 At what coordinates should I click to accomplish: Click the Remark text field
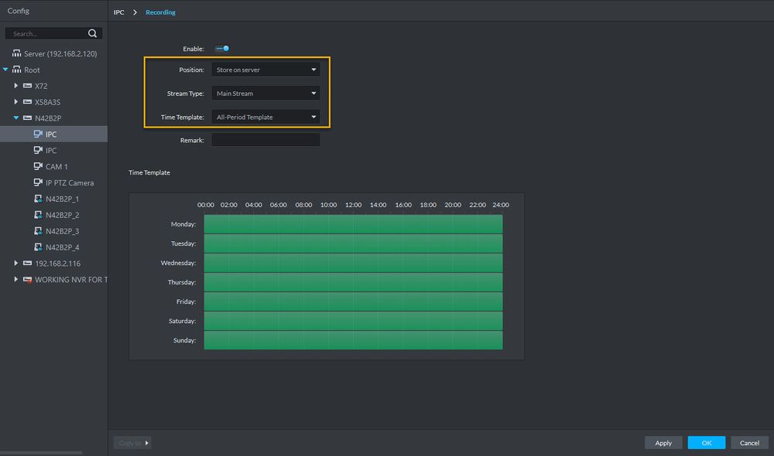click(265, 141)
